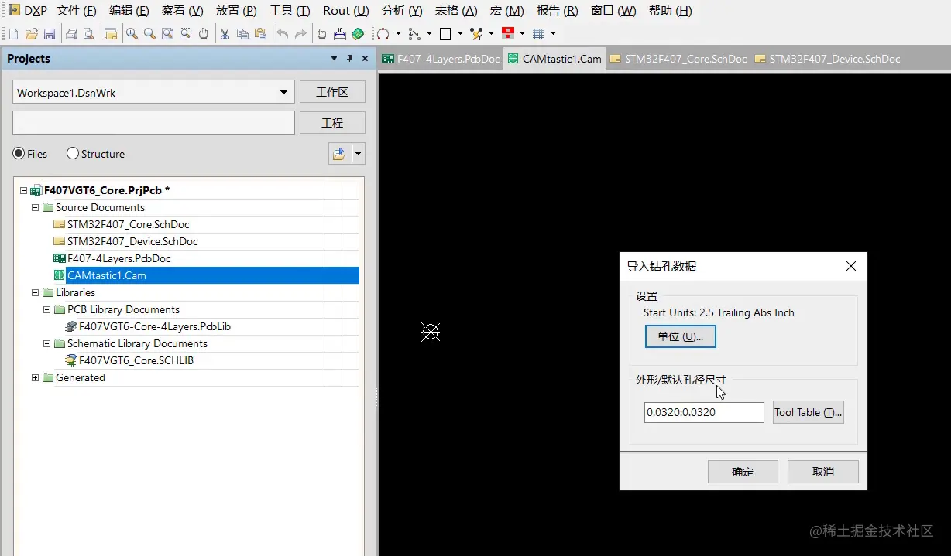951x556 pixels.
Task: Open the 工具 (T) menu
Action: click(290, 11)
